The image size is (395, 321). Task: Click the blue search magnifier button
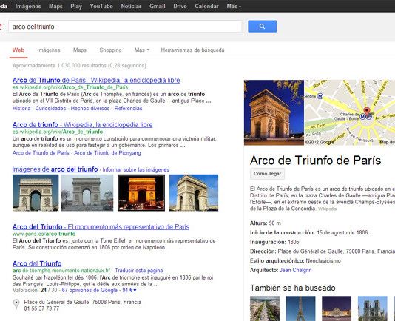pos(262,26)
